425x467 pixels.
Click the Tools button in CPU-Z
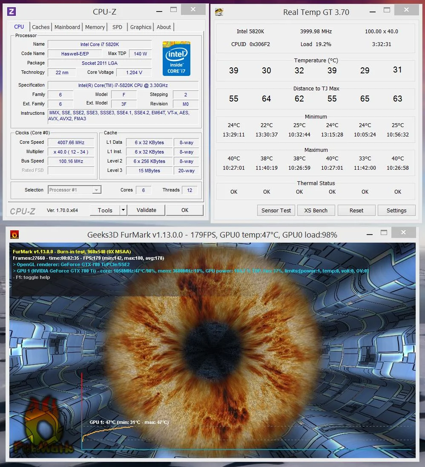tap(105, 210)
